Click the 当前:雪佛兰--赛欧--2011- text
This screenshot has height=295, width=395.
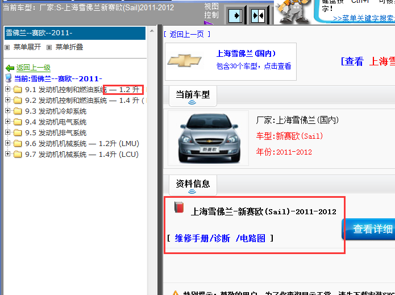tap(58, 79)
